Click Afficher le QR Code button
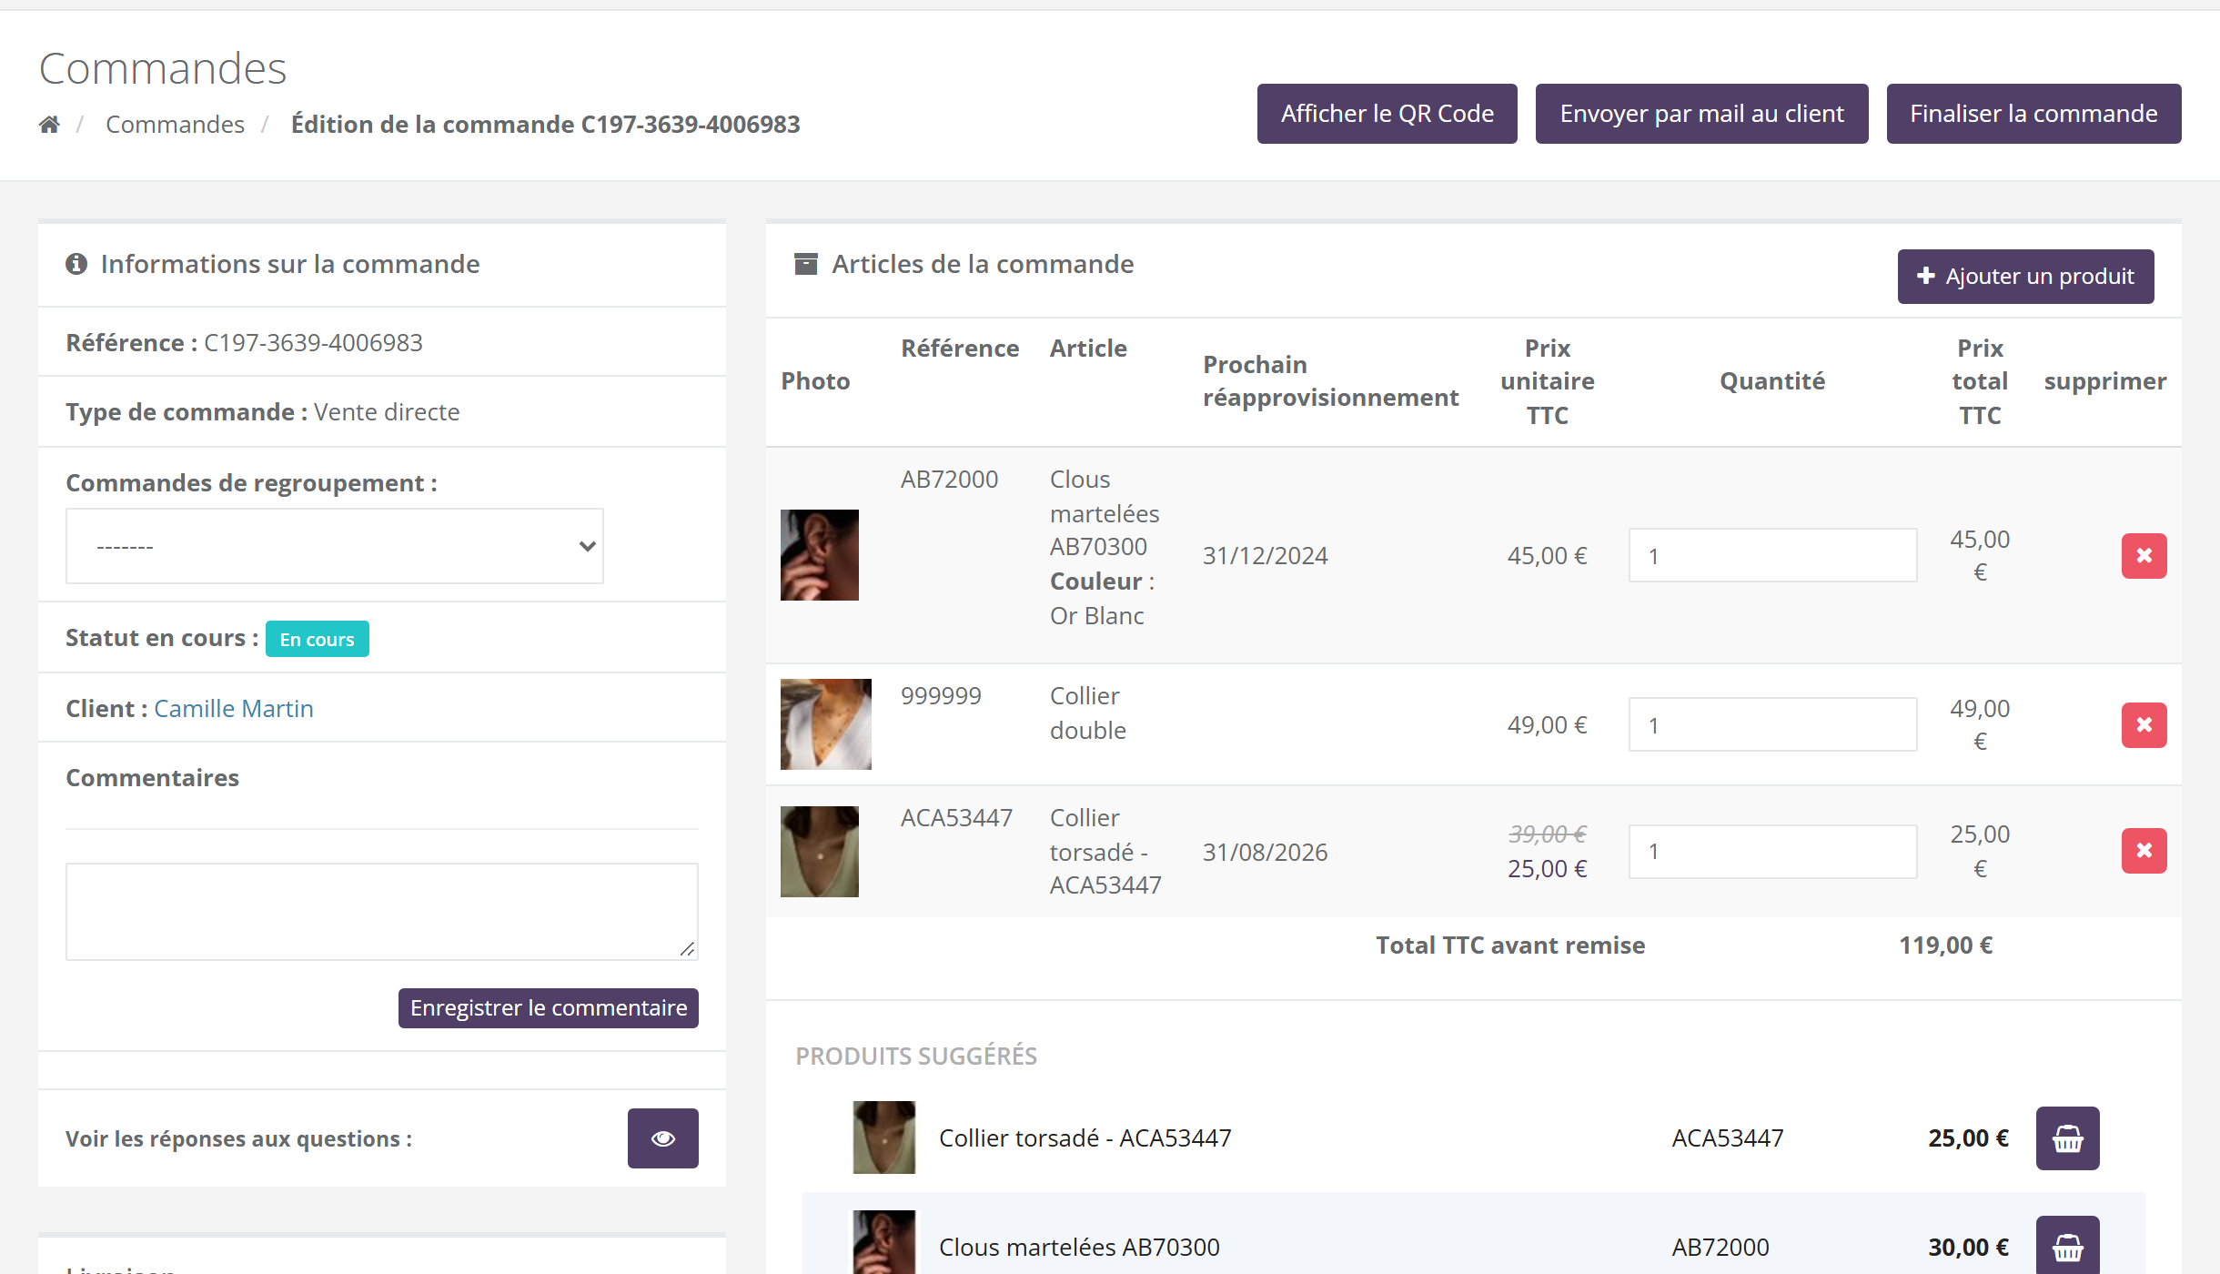 tap(1387, 114)
